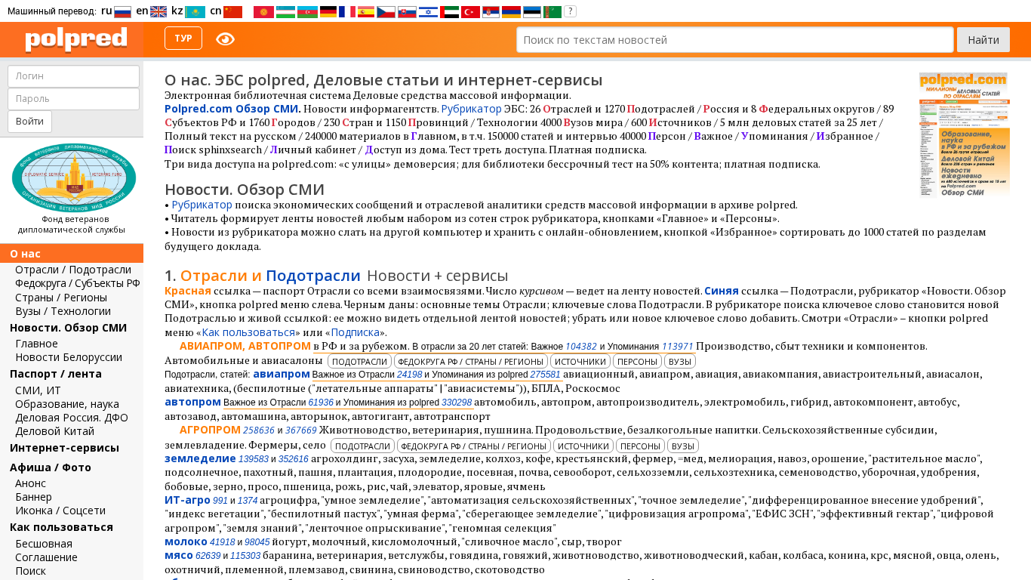Open Деловой Китай sidebar item
The image size is (1031, 580).
tap(55, 431)
